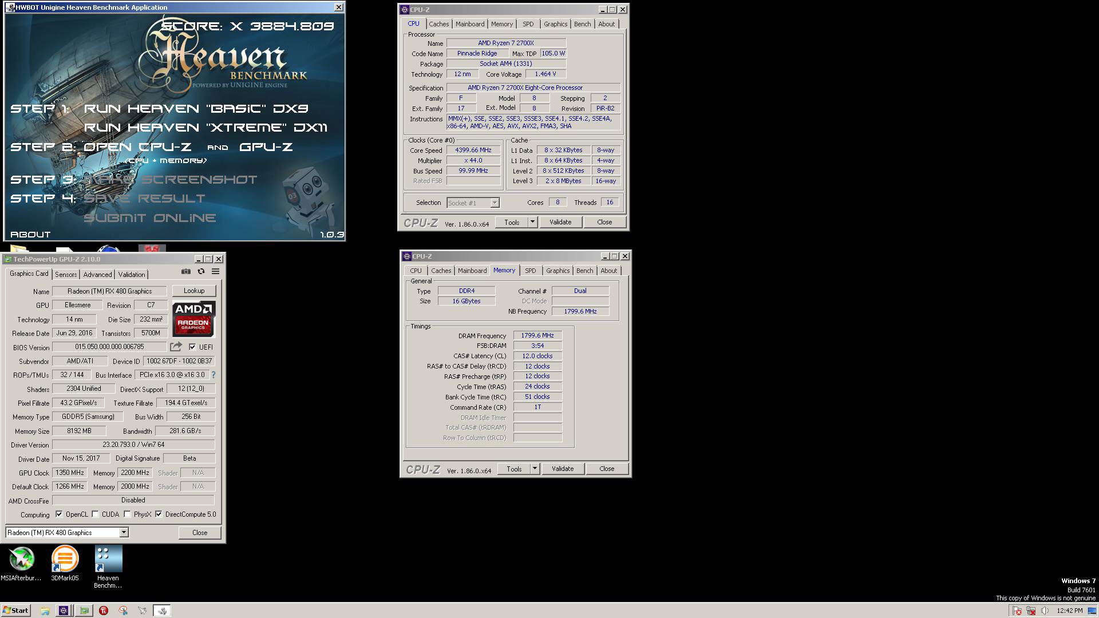Click the taskbar clock showing 12:42 PM
This screenshot has height=618, width=1099.
pos(1069,611)
